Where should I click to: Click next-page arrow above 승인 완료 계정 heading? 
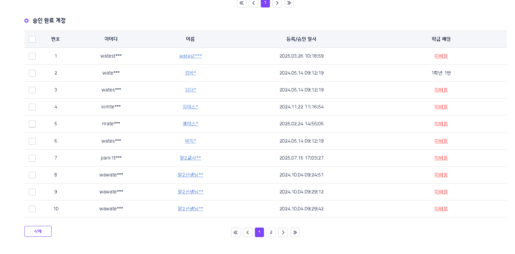tap(277, 3)
